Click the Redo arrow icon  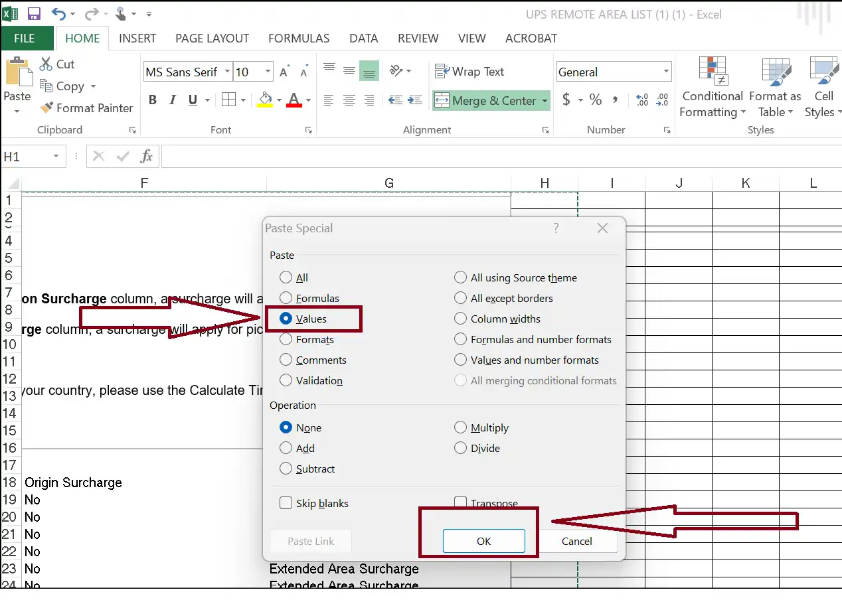[91, 13]
